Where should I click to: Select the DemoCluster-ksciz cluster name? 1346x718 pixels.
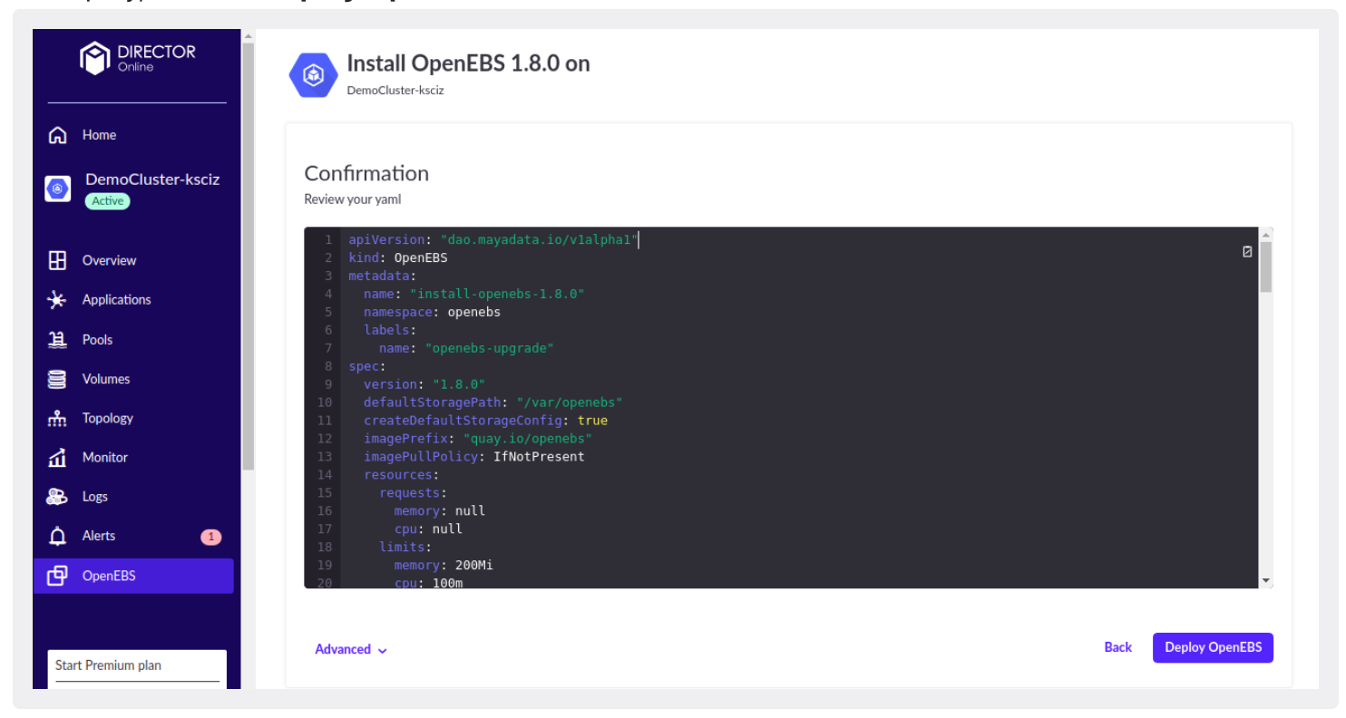(x=152, y=179)
